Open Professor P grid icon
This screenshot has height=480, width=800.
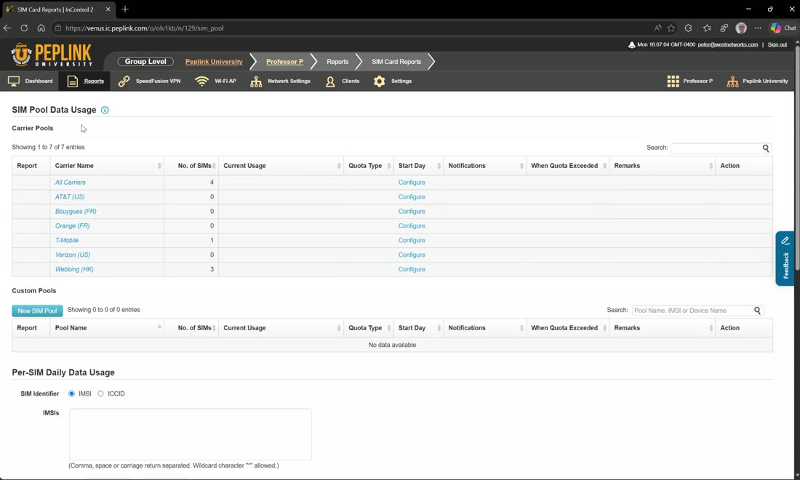(673, 81)
